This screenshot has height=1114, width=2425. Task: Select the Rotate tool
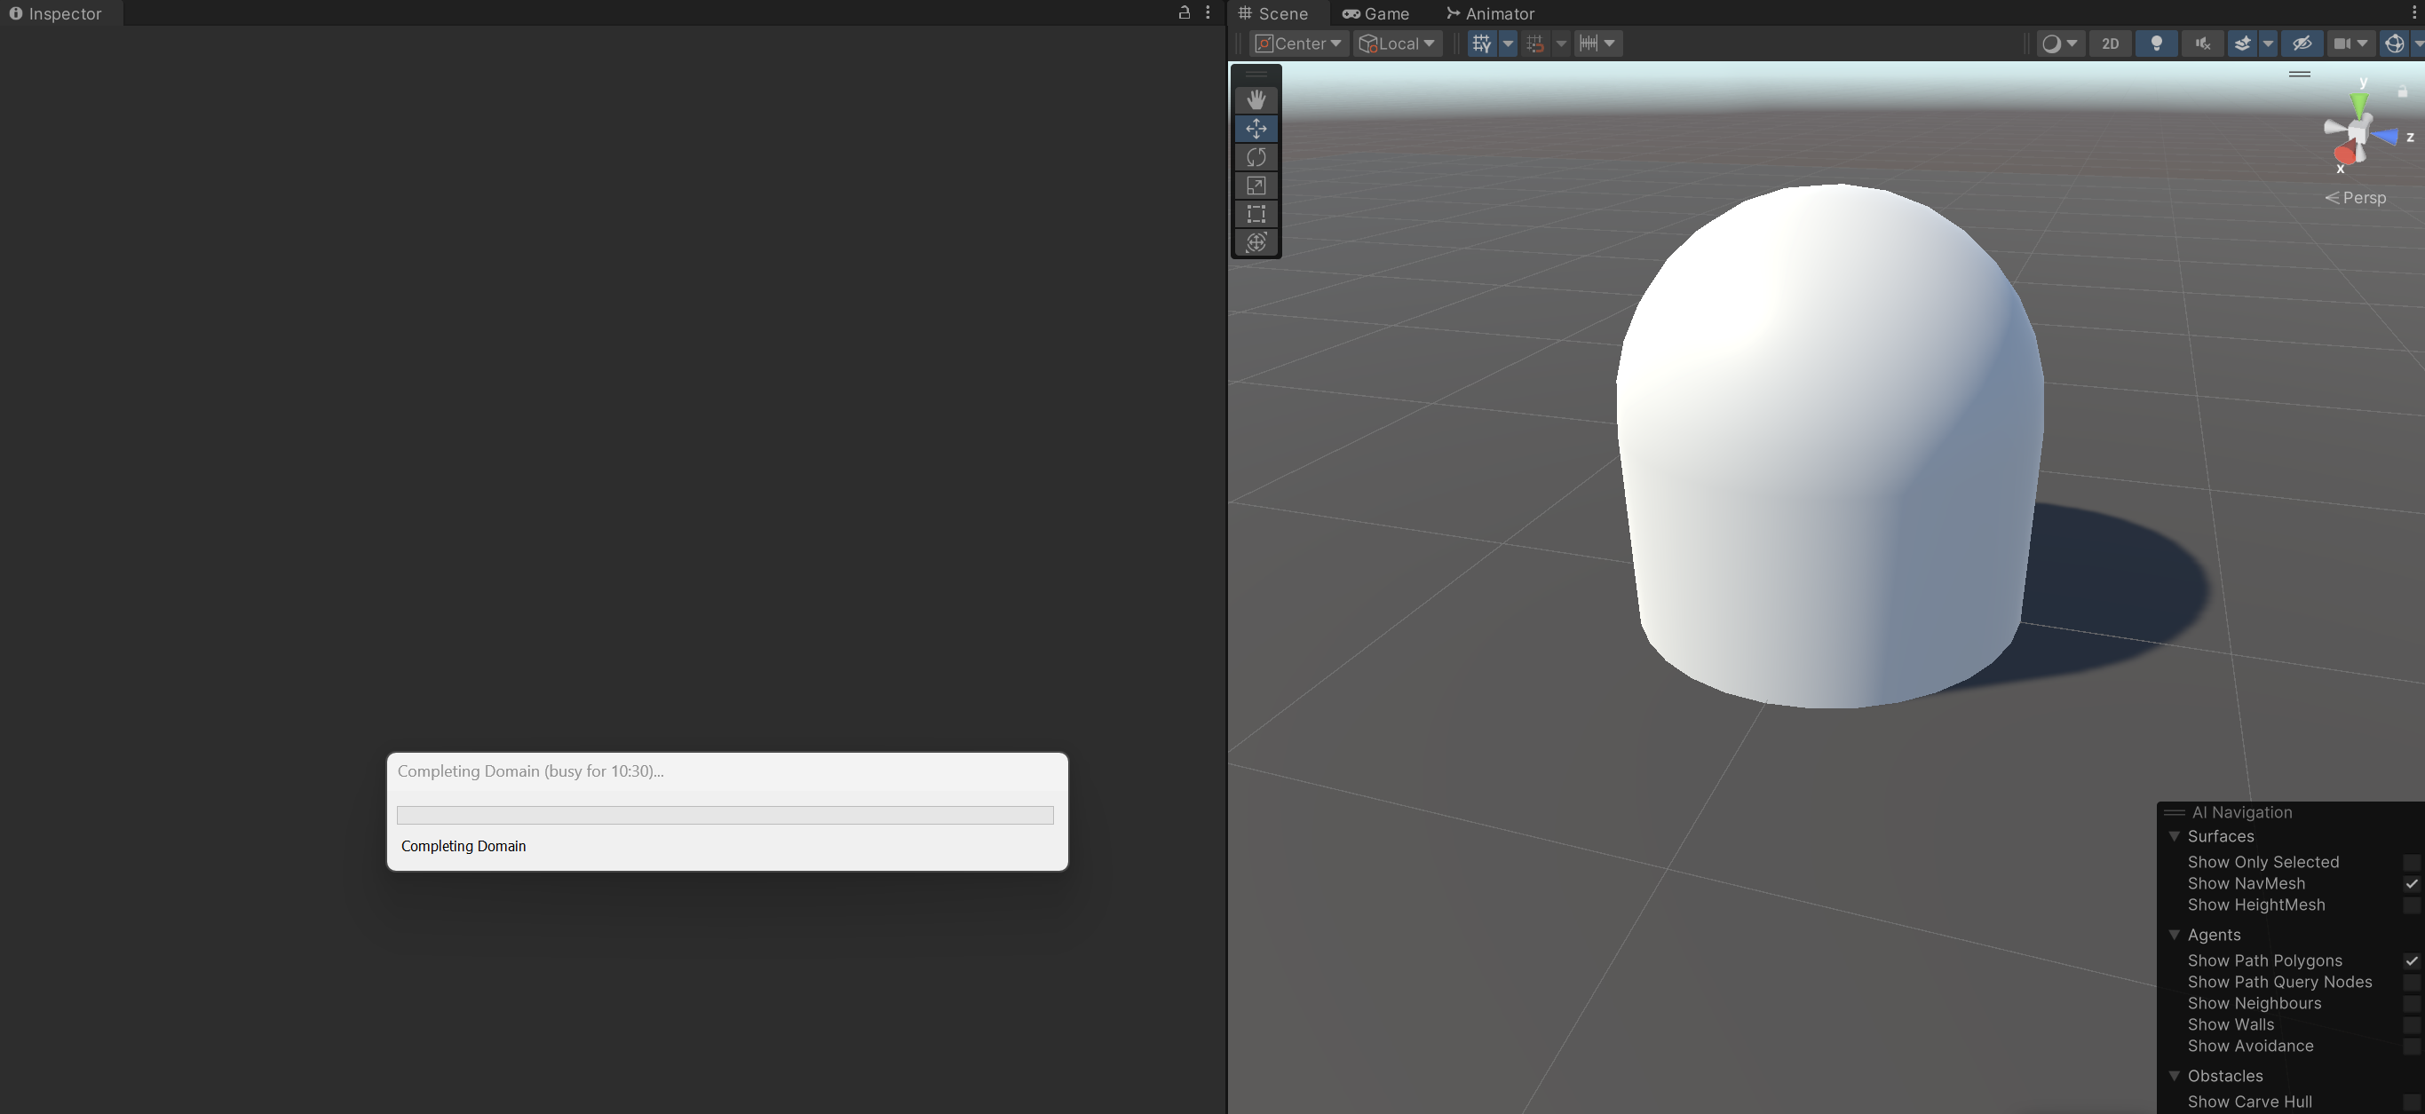click(x=1256, y=157)
